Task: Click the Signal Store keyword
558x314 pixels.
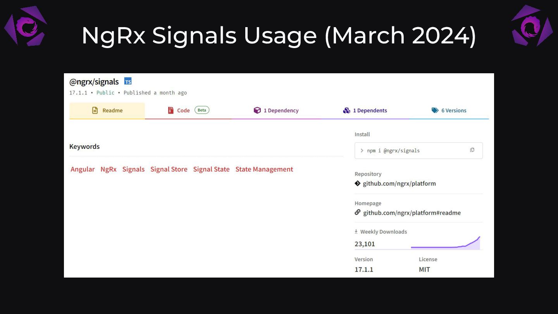Action: (x=169, y=169)
